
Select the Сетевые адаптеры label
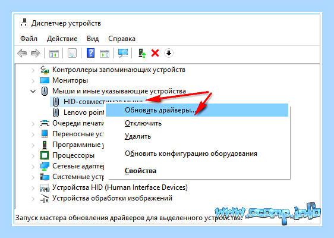78,166
